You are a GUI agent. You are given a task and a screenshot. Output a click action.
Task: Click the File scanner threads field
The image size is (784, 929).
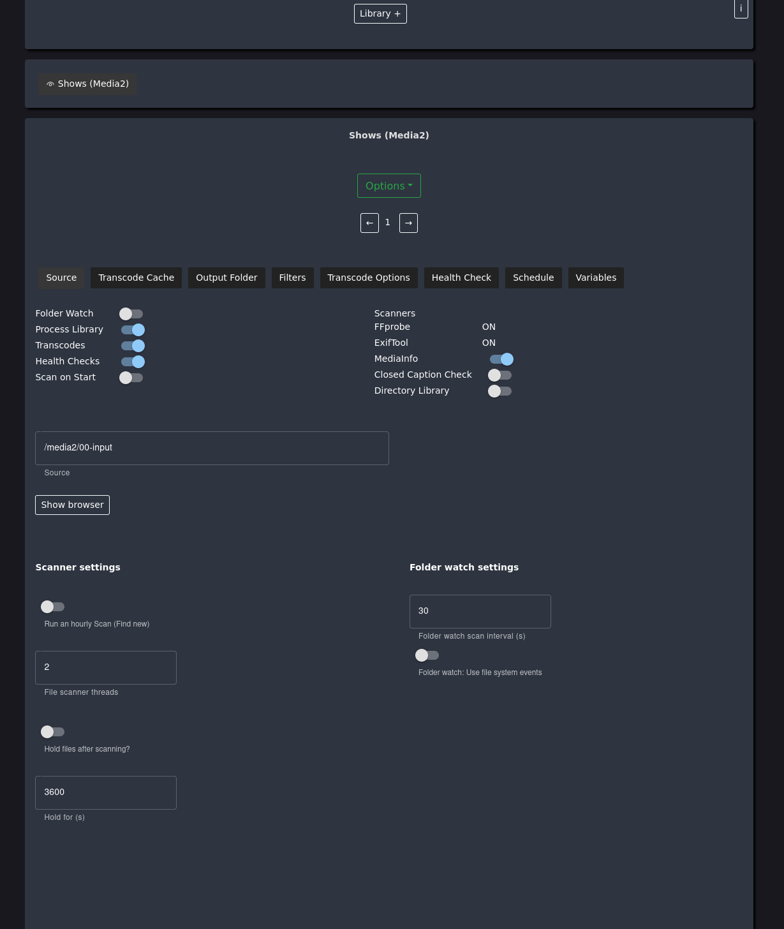pos(106,667)
